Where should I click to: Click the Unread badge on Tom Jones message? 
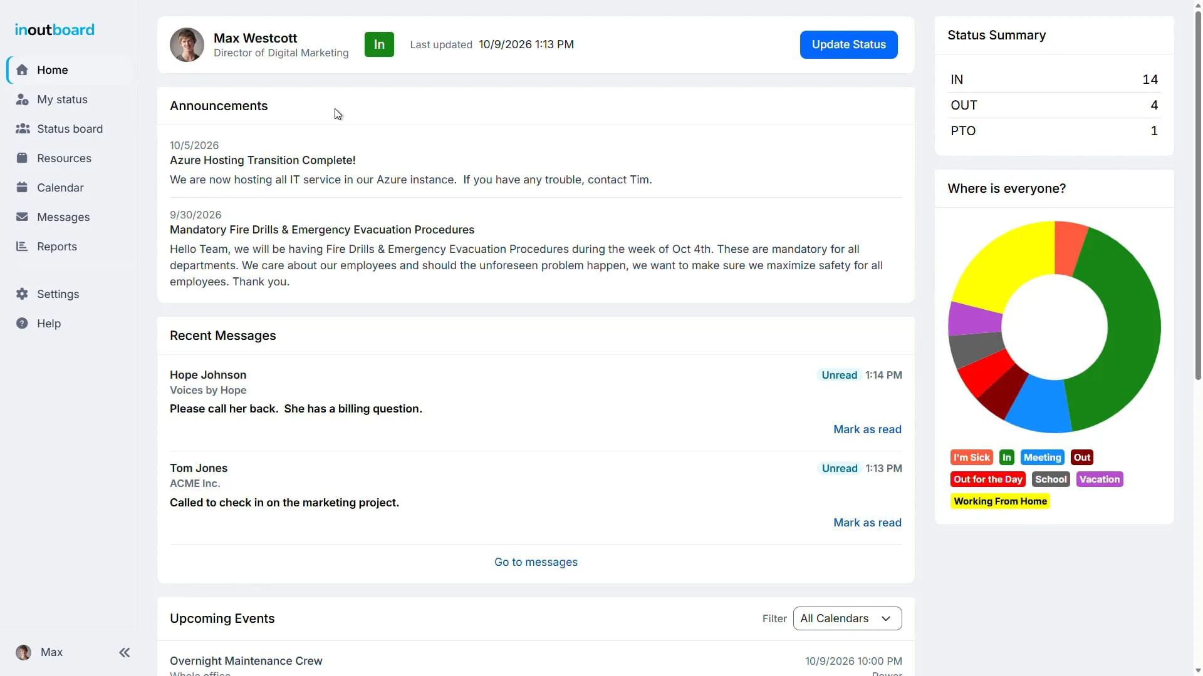point(840,468)
